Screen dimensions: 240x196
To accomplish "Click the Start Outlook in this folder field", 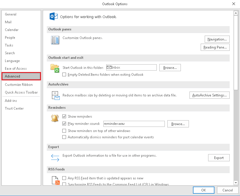I will point(131,67).
